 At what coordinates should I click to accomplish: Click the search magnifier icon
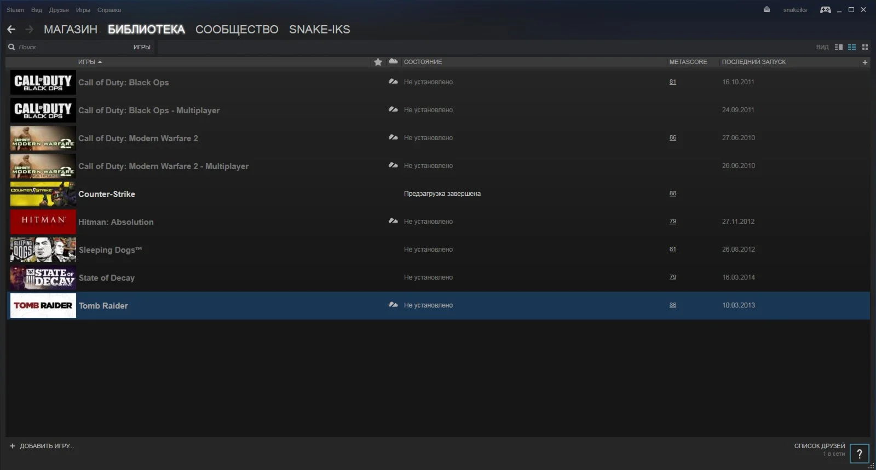(x=11, y=47)
